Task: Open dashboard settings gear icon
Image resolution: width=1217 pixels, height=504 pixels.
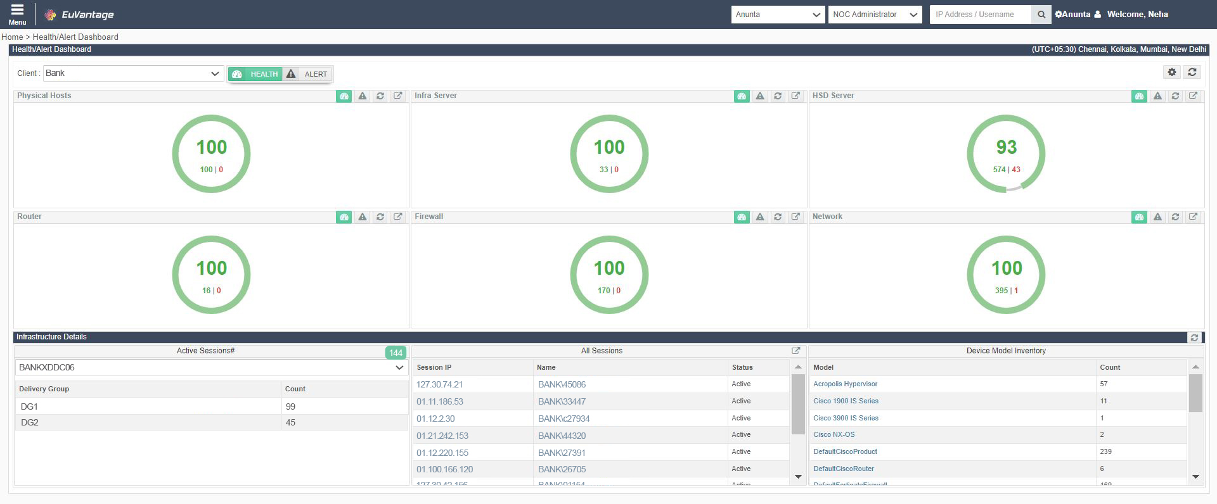Action: click(1171, 72)
